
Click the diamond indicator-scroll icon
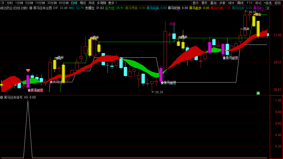(x=263, y=8)
